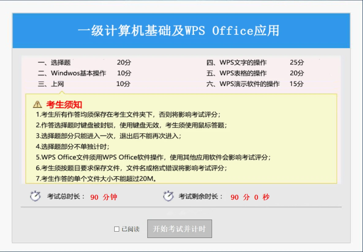Screen dimensions: 363x252
Task: Click rule 1 about 考生文件夹
Action: (x=128, y=114)
